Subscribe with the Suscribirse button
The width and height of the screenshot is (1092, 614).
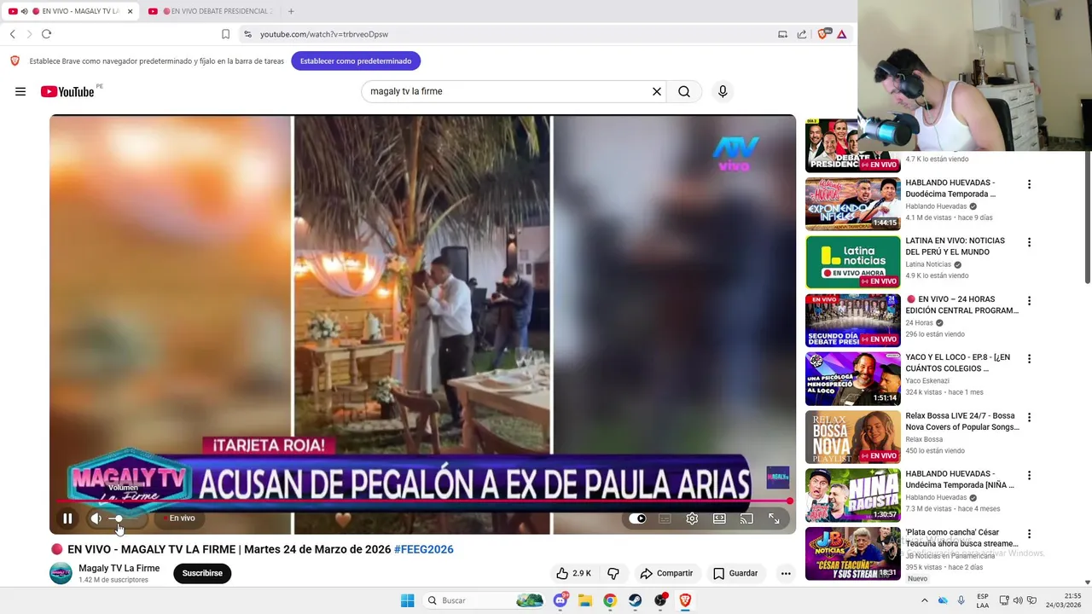coord(202,573)
